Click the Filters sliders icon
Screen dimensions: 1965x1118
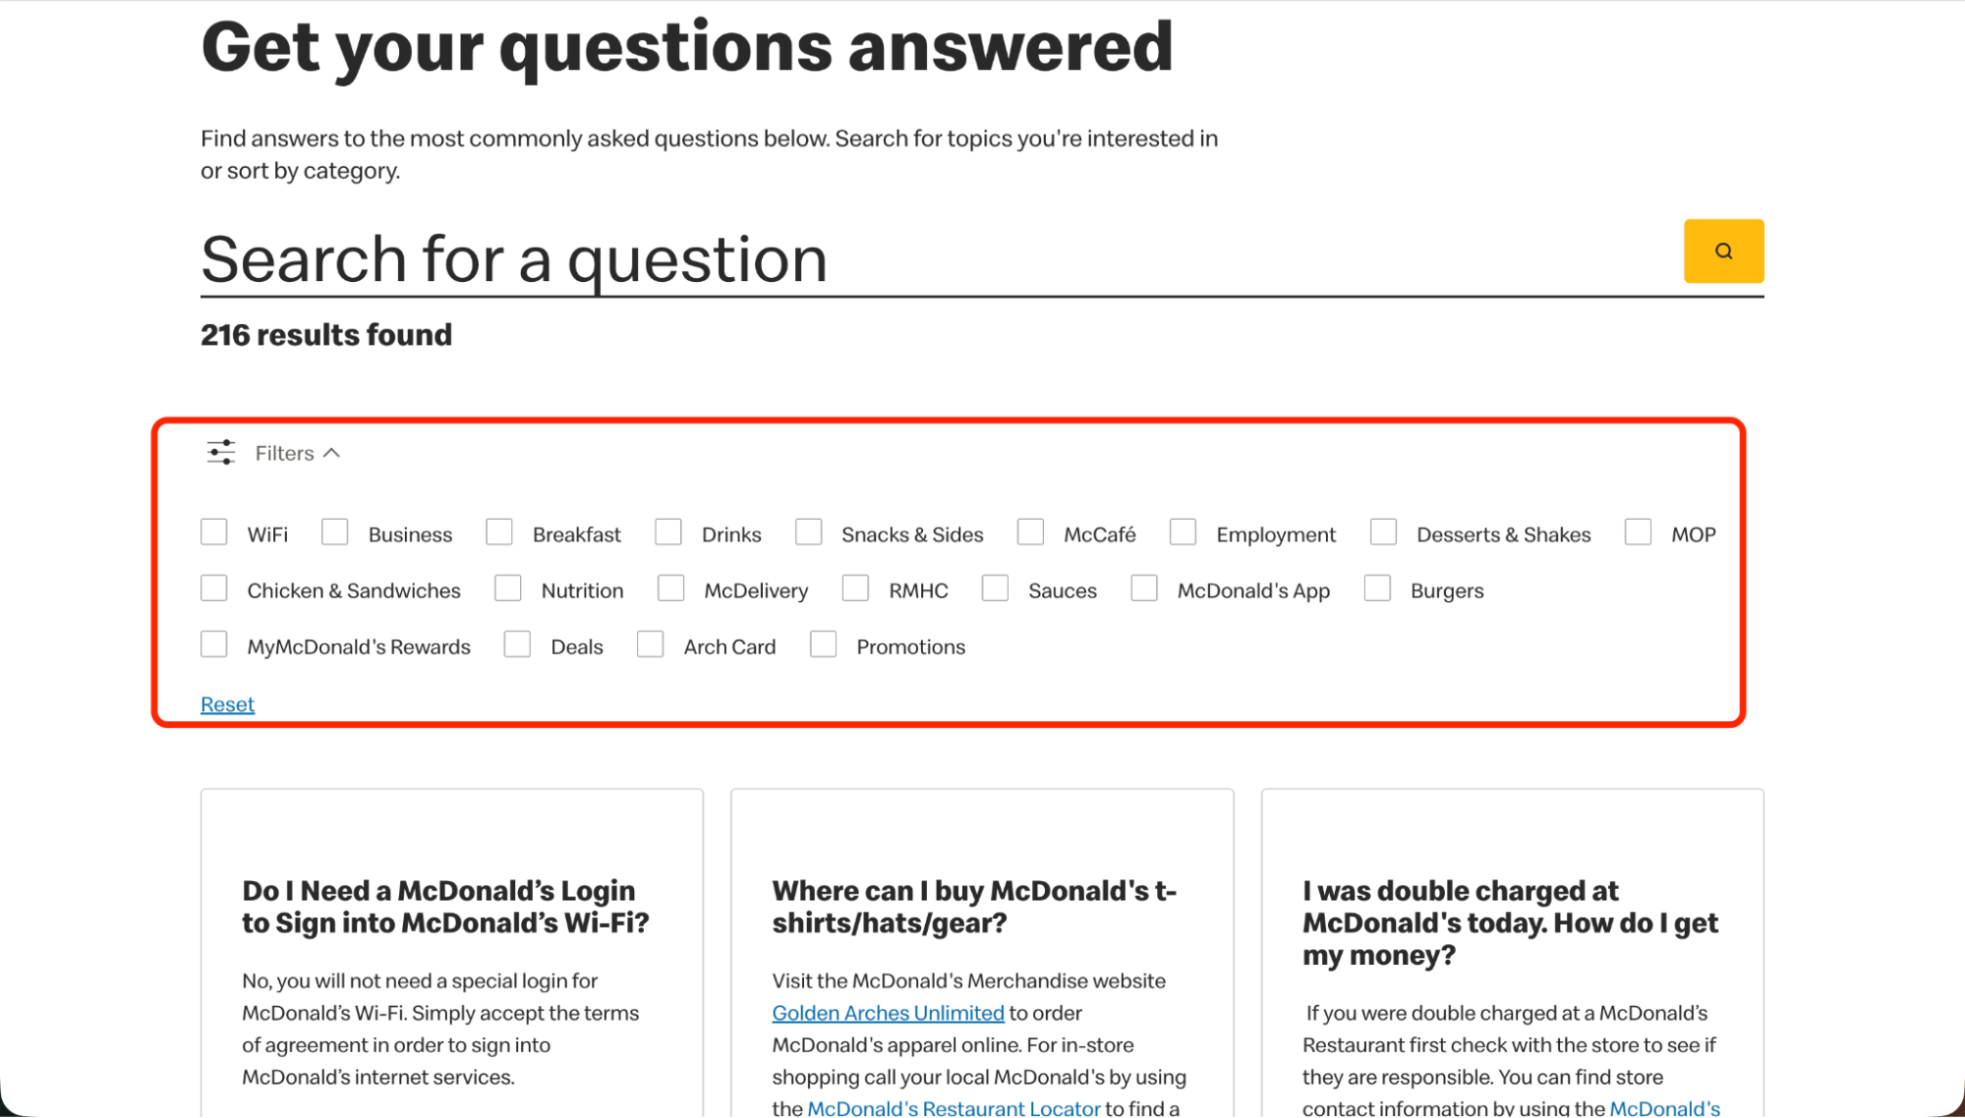pos(220,452)
